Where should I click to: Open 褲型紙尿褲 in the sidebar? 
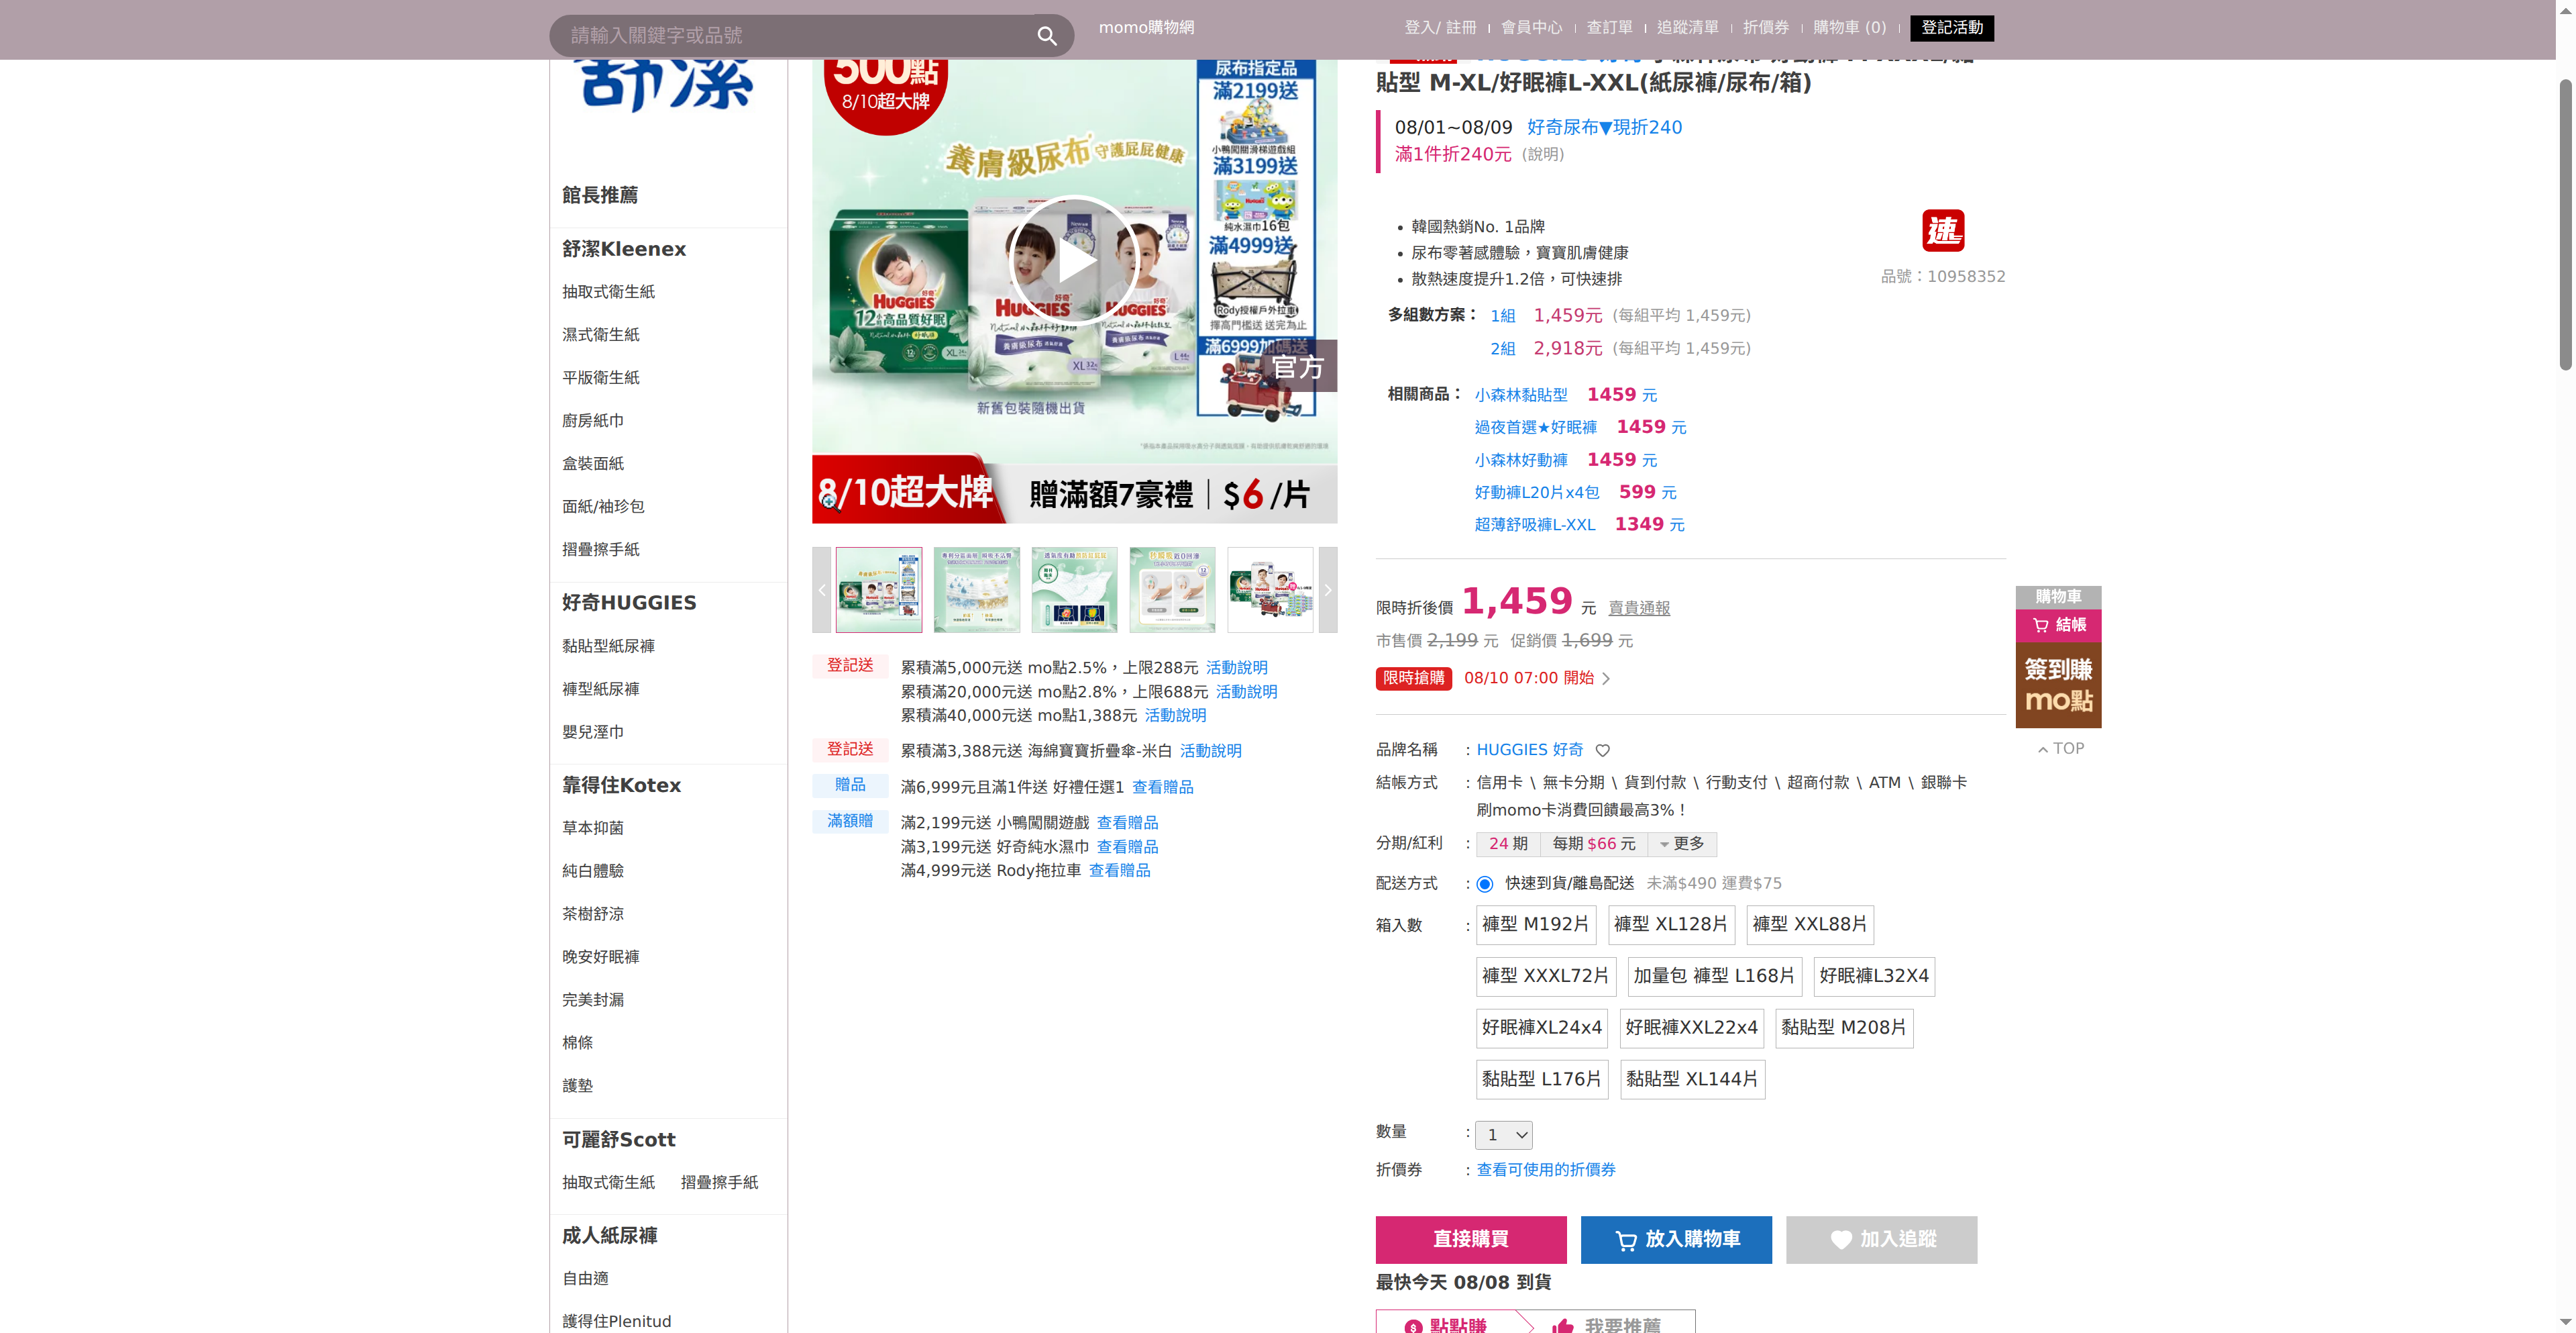[601, 689]
